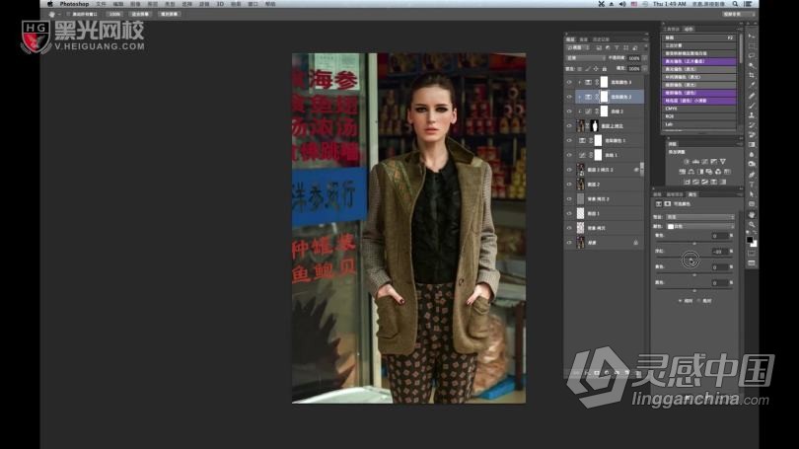Select the Lasso tool
Viewport: 799px width, 449px height.
[x=752, y=56]
